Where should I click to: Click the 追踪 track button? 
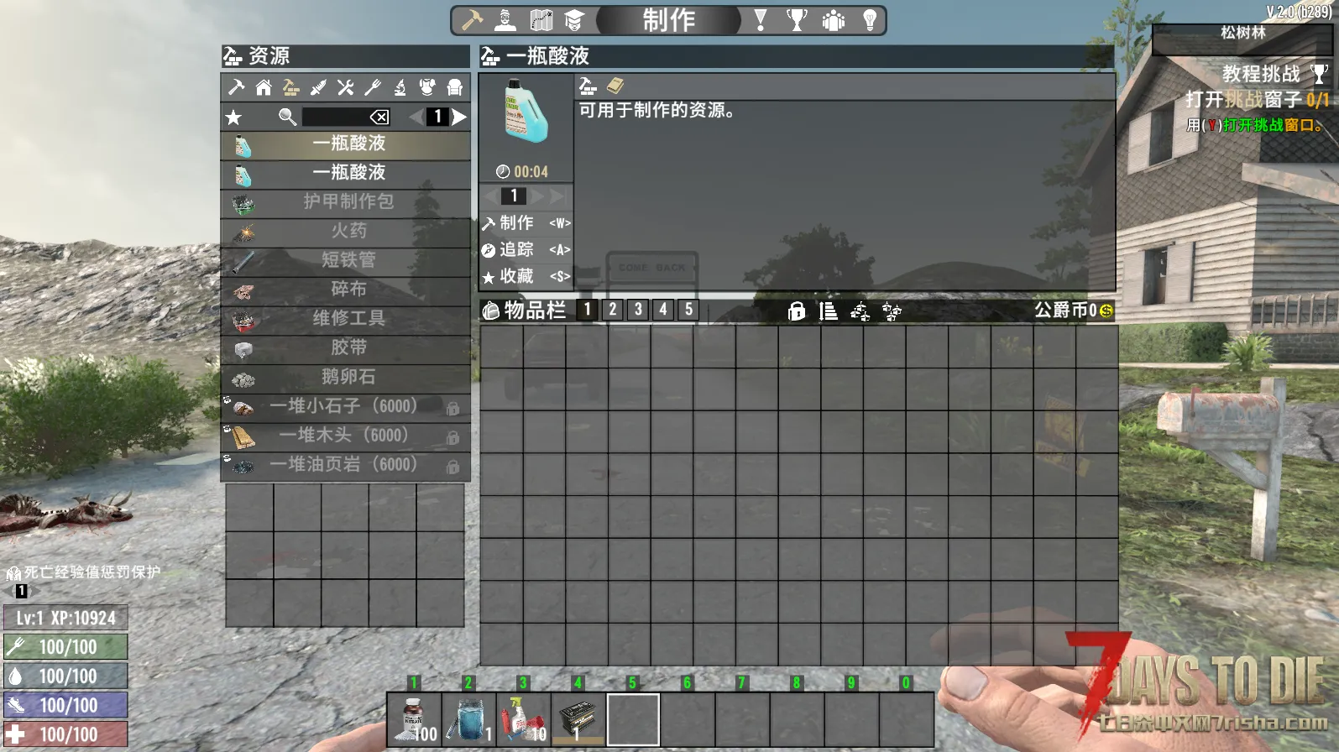(526, 250)
